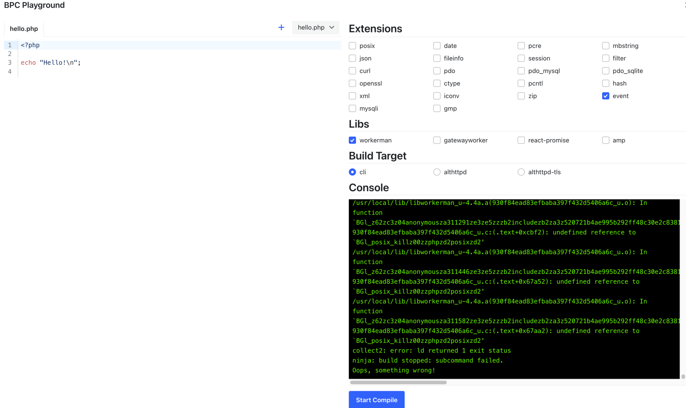Click the Start Compile button
The height and width of the screenshot is (408, 686).
[x=377, y=400]
